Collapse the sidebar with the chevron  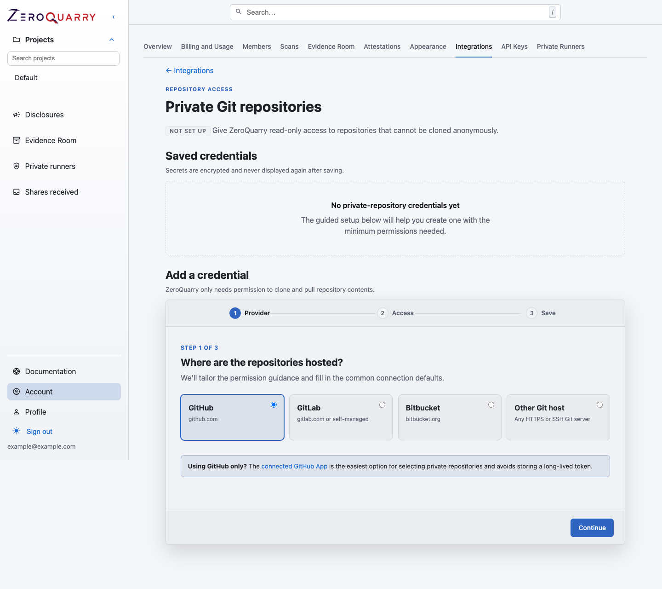pos(114,17)
